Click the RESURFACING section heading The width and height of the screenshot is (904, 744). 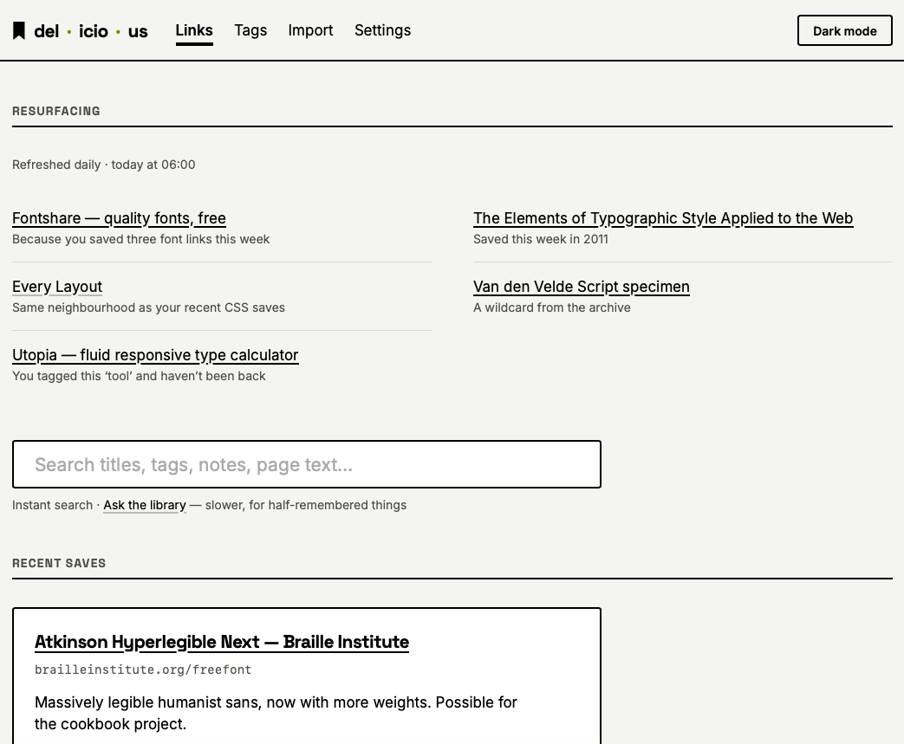point(56,111)
